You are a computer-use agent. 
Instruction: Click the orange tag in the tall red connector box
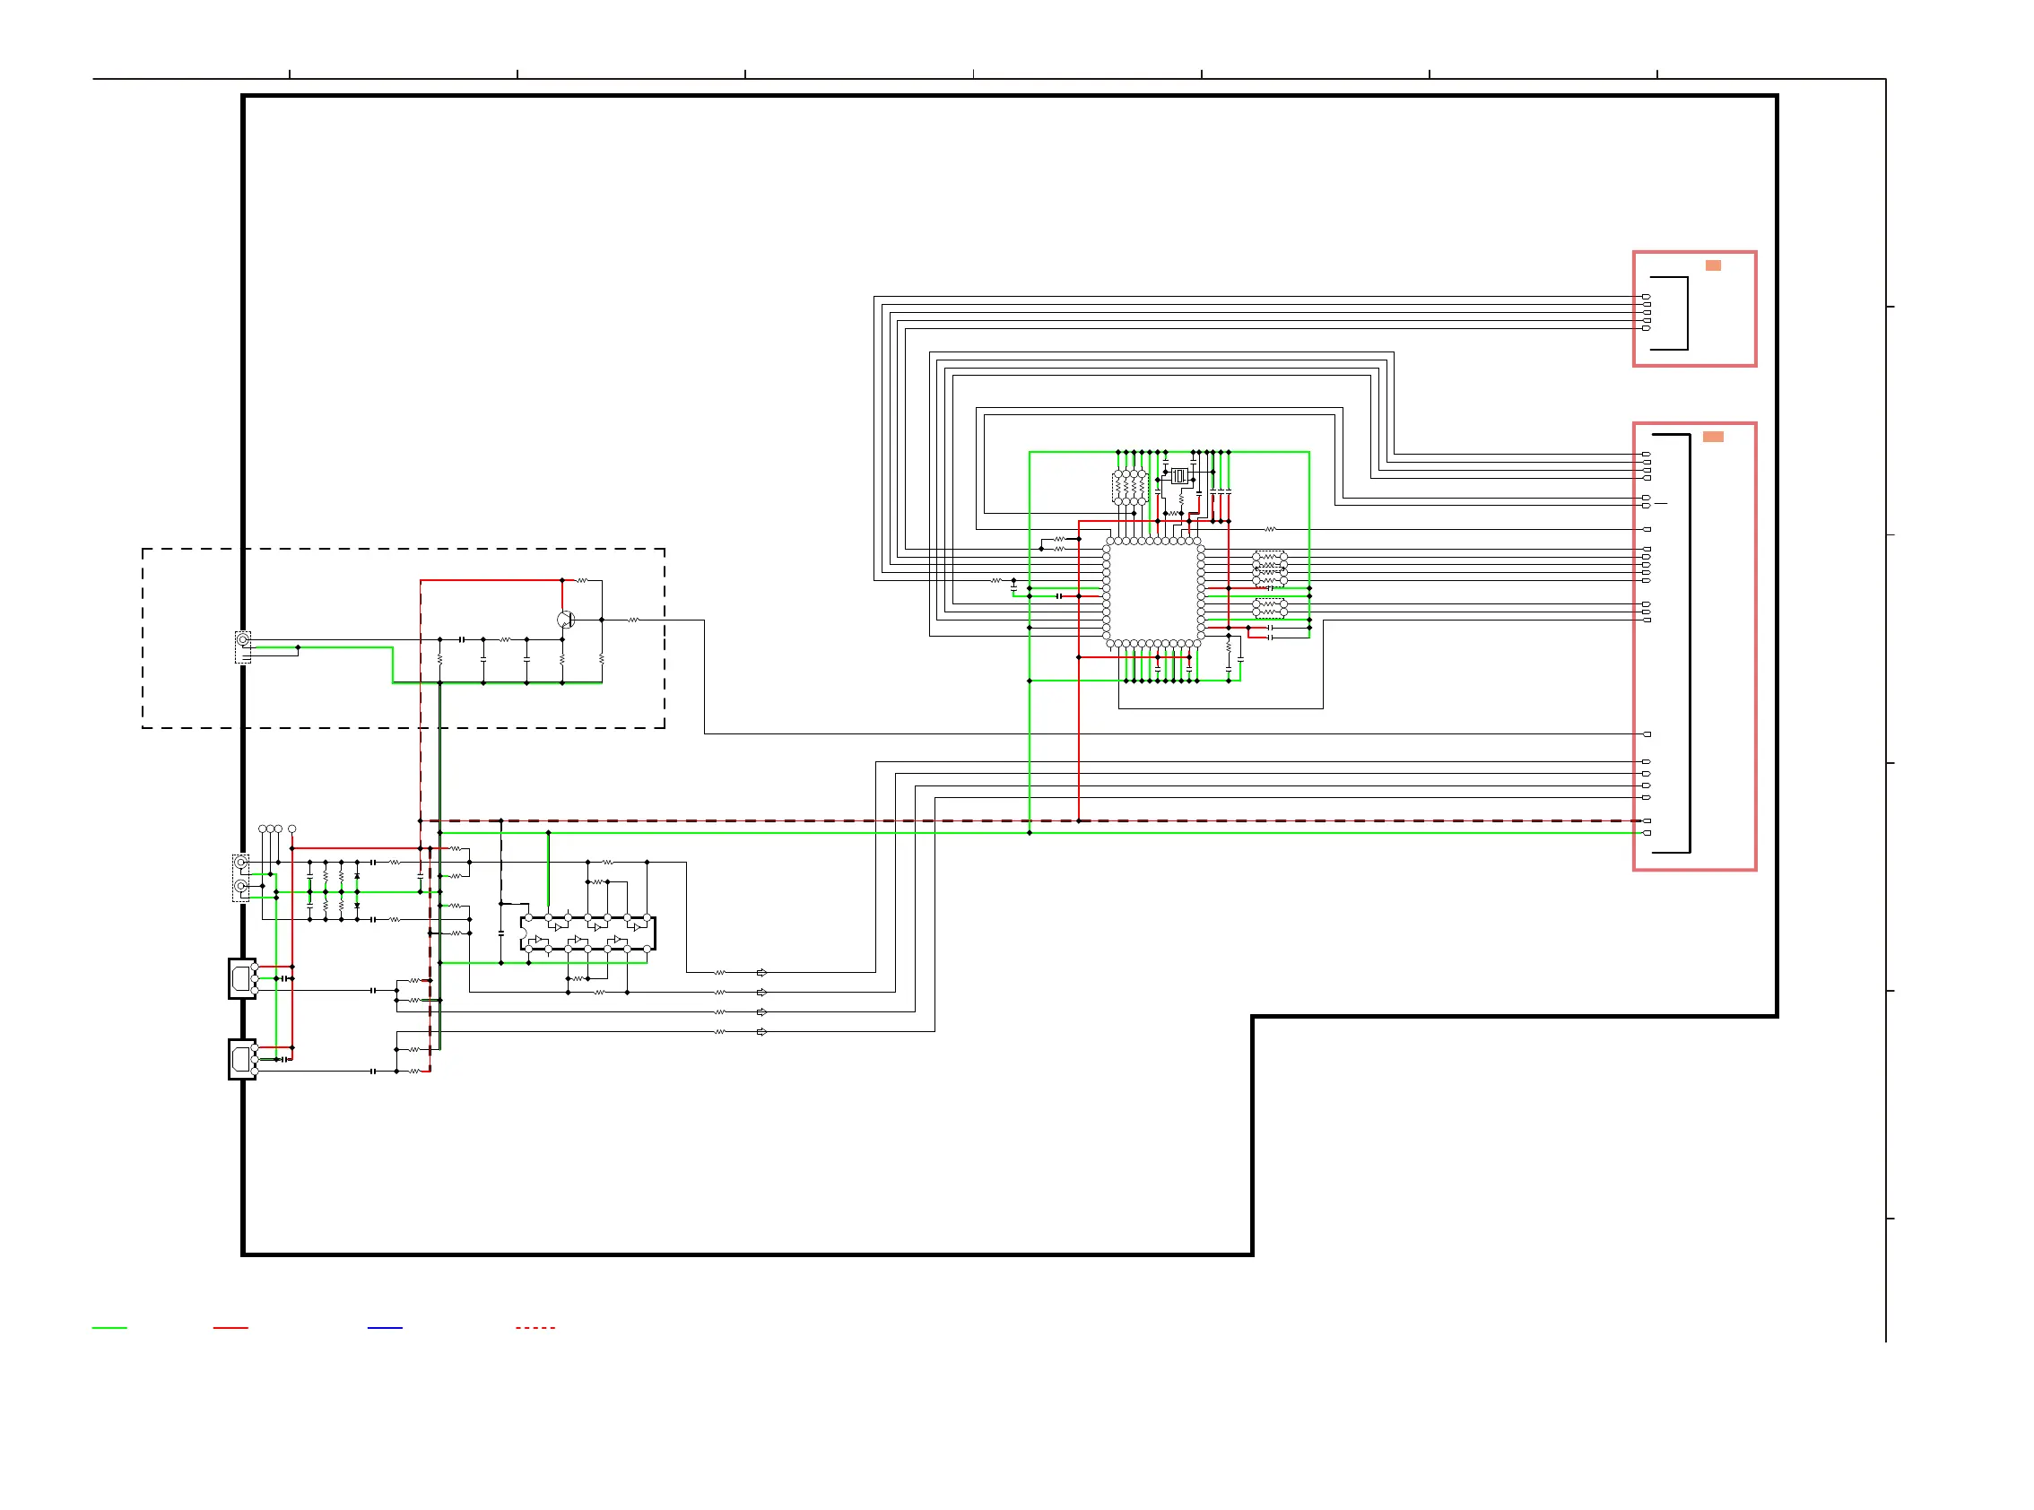coord(1713,437)
